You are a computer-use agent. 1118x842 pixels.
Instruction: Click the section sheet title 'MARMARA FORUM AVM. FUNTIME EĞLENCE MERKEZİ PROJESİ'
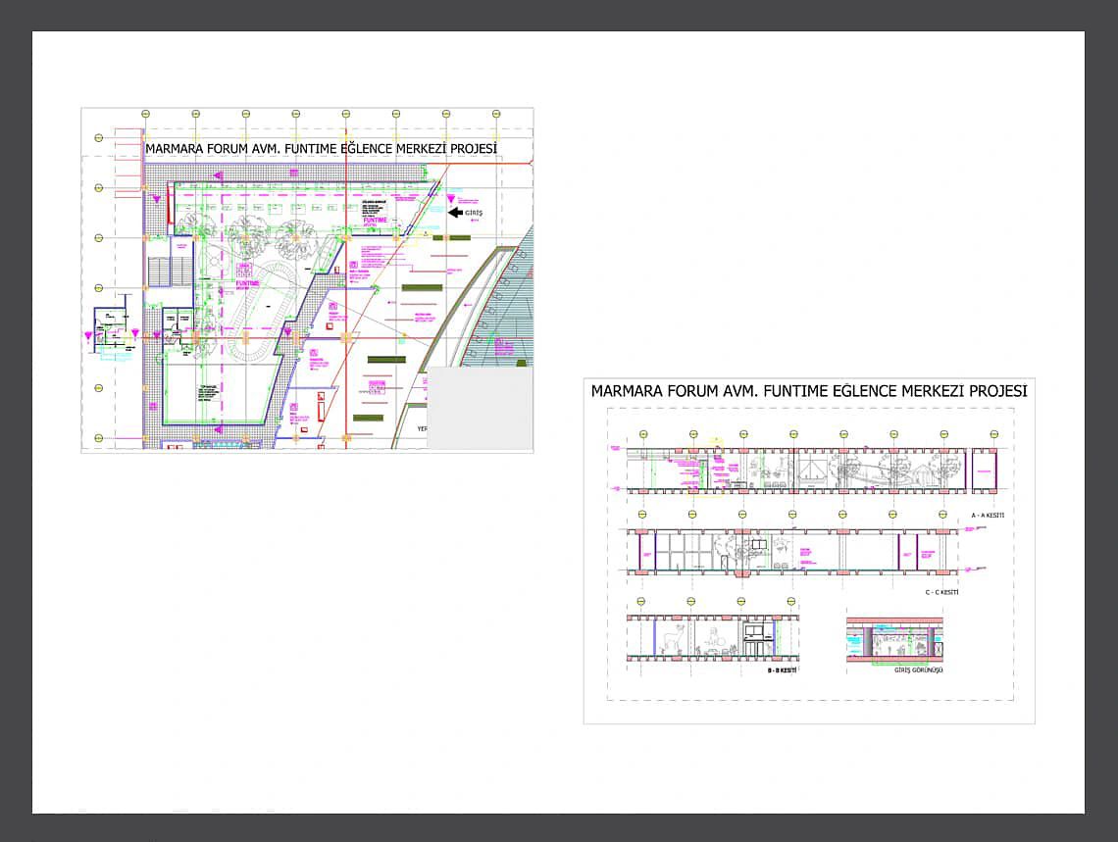pyautogui.click(x=809, y=390)
